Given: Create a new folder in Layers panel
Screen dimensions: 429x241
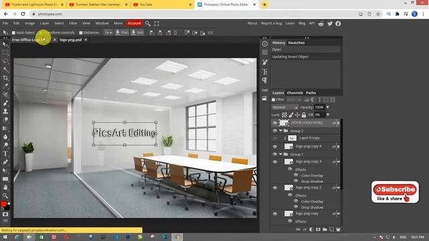Looking at the screenshot, I should click(324, 230).
